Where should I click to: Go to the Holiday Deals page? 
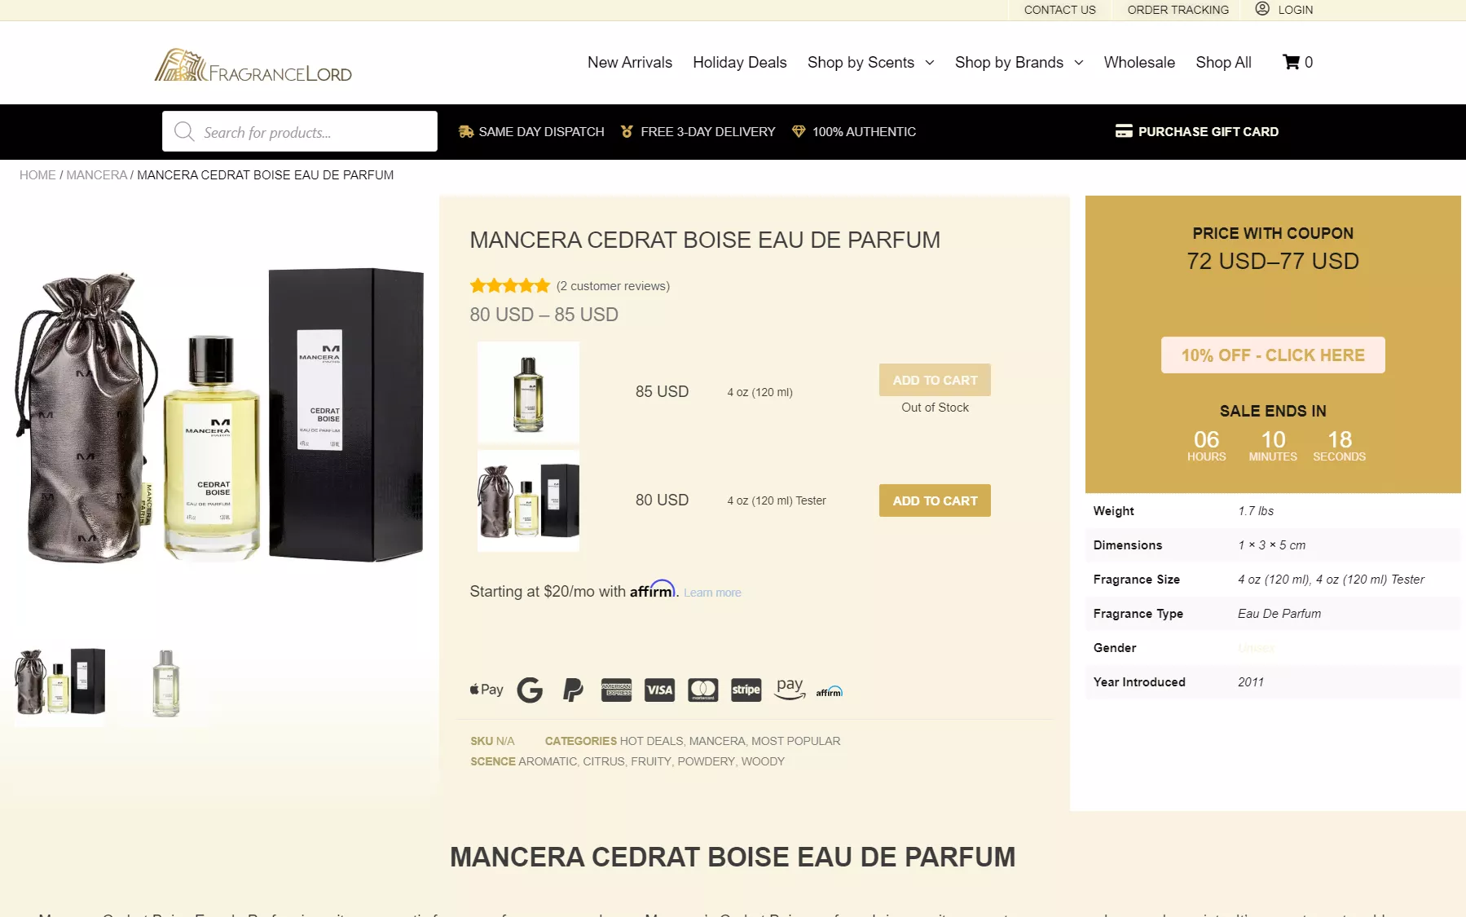click(x=739, y=63)
